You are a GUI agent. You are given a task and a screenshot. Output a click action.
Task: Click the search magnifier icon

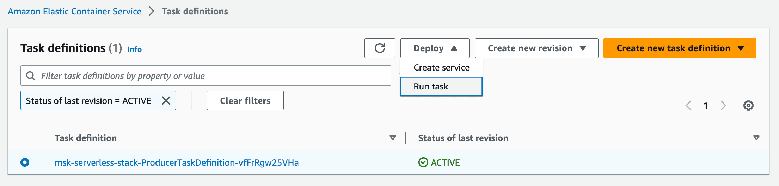pyautogui.click(x=31, y=76)
